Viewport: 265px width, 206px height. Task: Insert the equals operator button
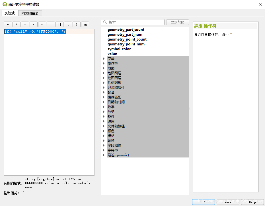pos(8,24)
